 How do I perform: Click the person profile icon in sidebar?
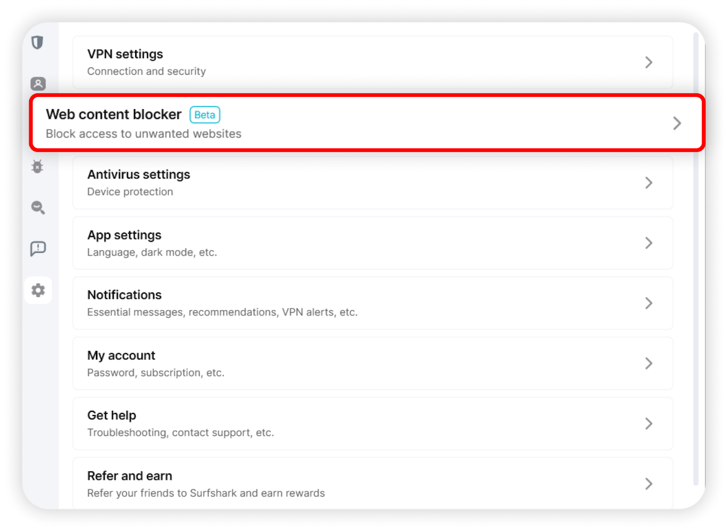tap(38, 84)
